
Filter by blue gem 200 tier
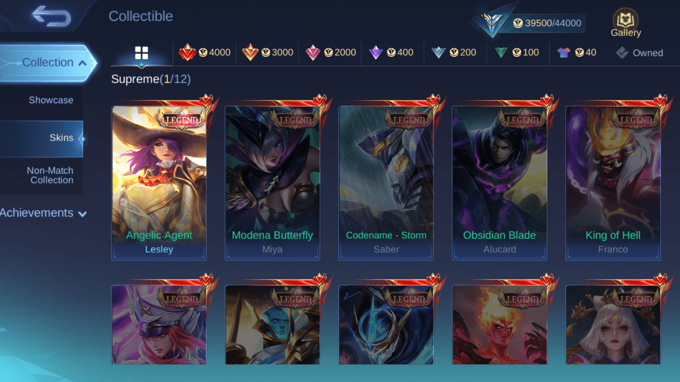454,53
